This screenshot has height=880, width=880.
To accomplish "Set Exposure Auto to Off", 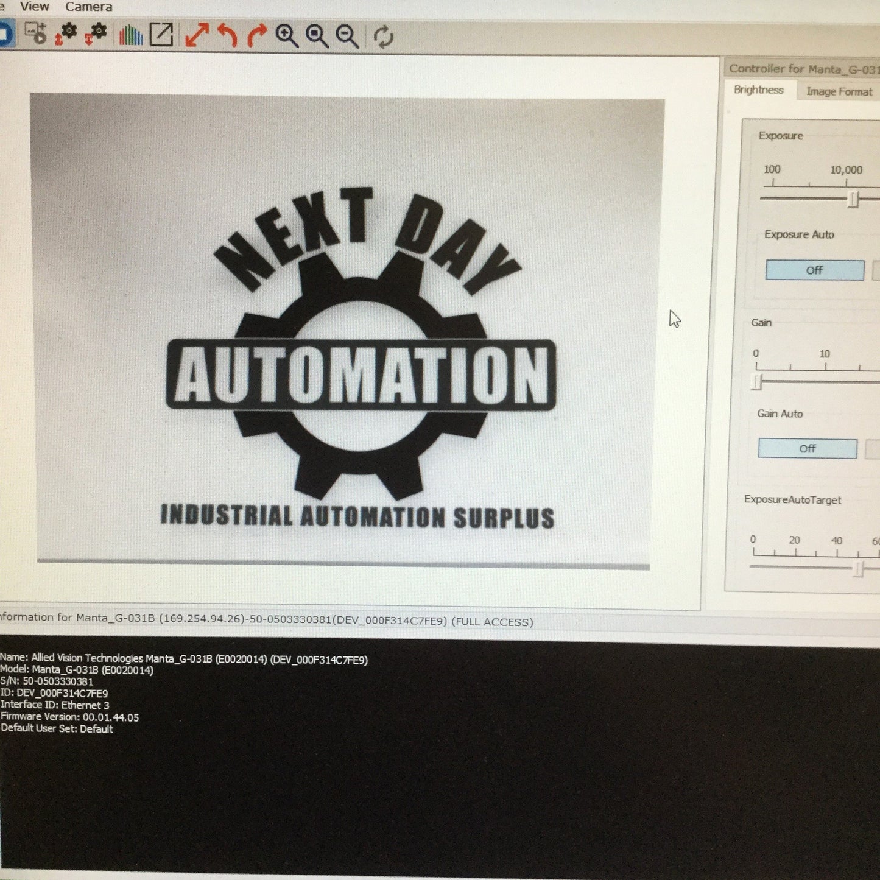I will (x=815, y=270).
